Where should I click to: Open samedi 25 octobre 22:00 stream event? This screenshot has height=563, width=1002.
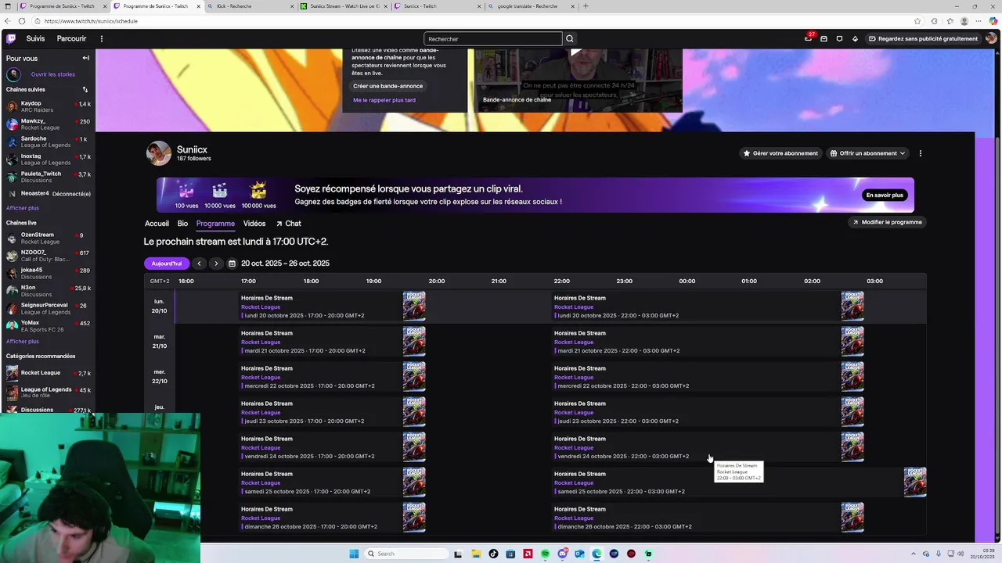point(739,482)
